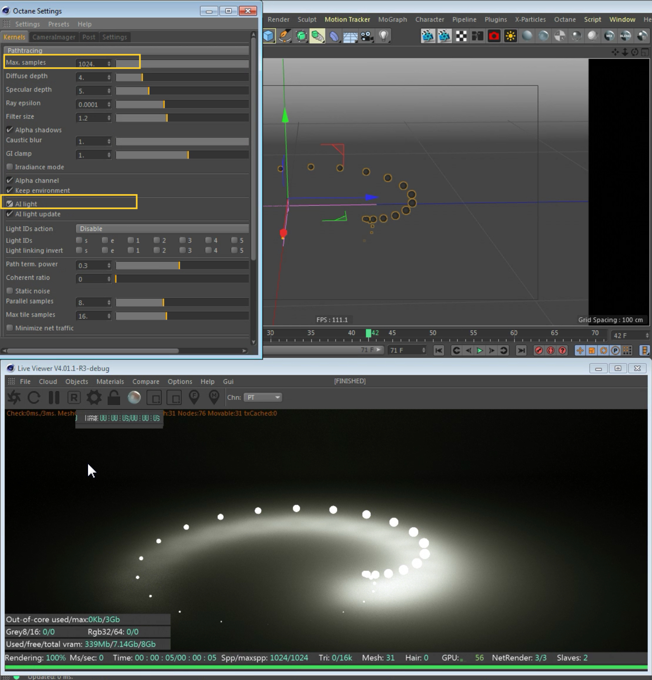Click the Ray epsilon value field

click(x=91, y=104)
